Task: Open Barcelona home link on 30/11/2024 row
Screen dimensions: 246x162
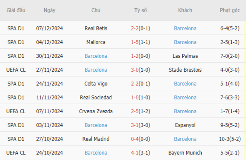Action: coord(96,56)
